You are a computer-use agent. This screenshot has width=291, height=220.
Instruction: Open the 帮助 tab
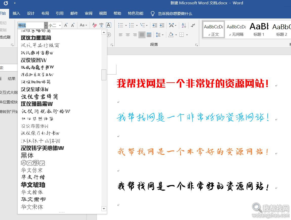tap(117, 13)
